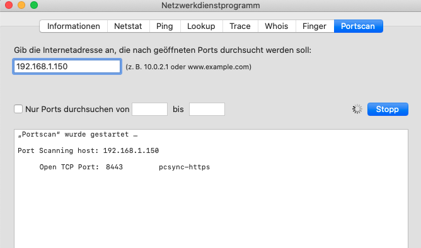This screenshot has height=248, width=421.
Task: Maximize the window with the green button
Action: [34, 5]
